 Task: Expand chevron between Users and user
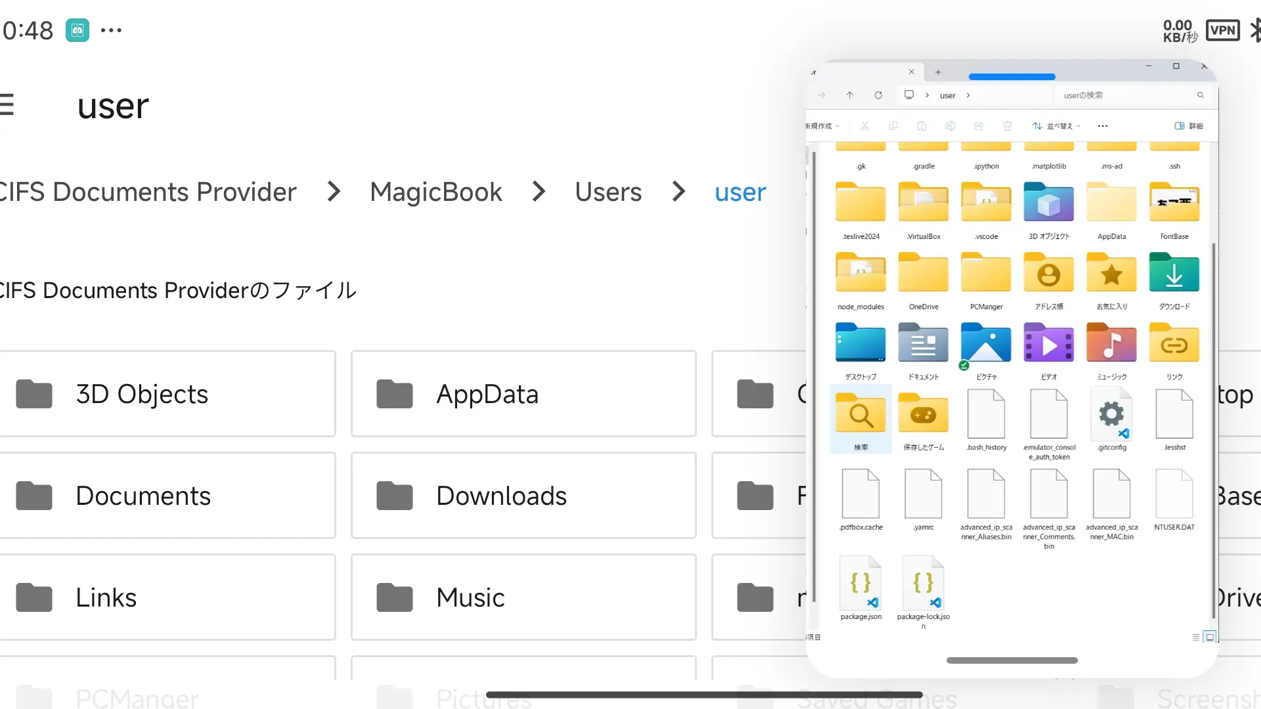(x=678, y=192)
